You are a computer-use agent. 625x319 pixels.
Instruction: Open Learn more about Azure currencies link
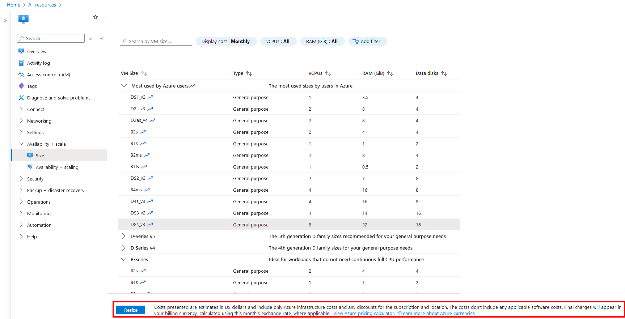(438, 314)
